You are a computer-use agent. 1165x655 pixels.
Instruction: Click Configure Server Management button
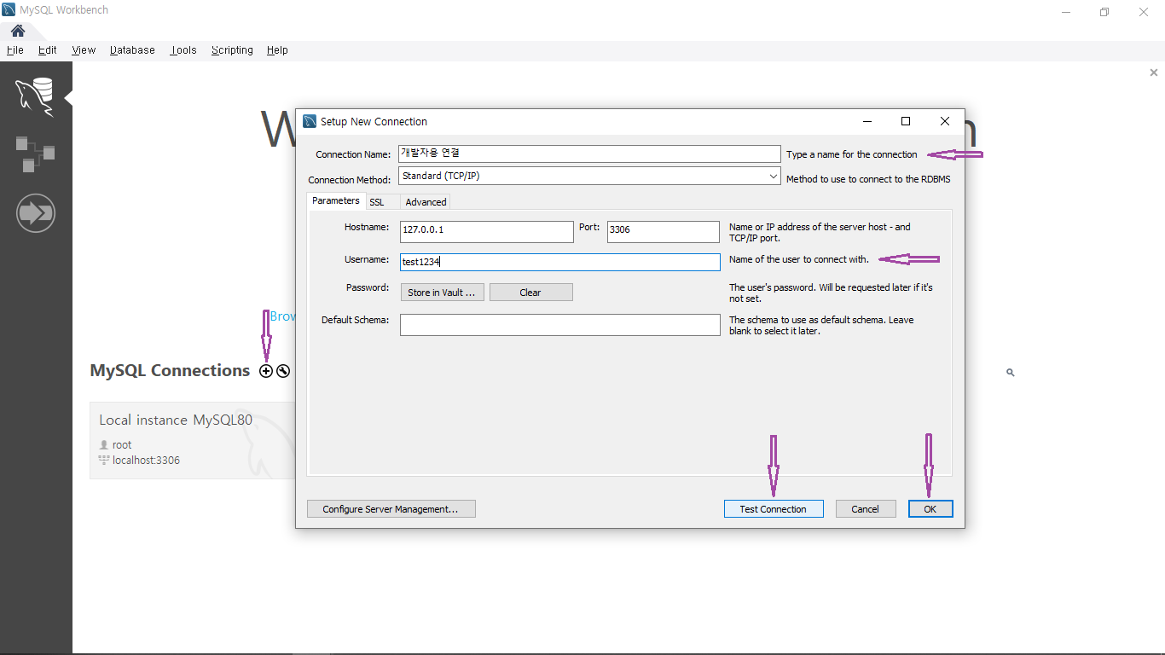391,509
